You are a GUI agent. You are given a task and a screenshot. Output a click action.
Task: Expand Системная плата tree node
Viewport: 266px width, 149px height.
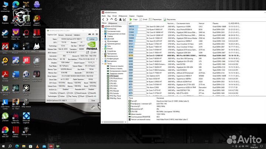103,31
